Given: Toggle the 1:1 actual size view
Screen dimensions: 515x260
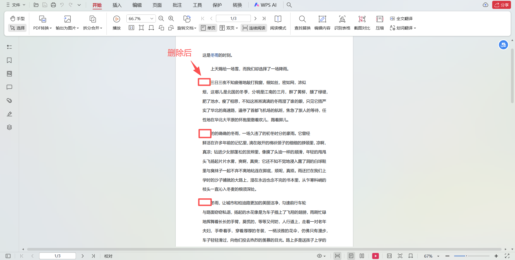Looking at the screenshot, I should point(131,28).
